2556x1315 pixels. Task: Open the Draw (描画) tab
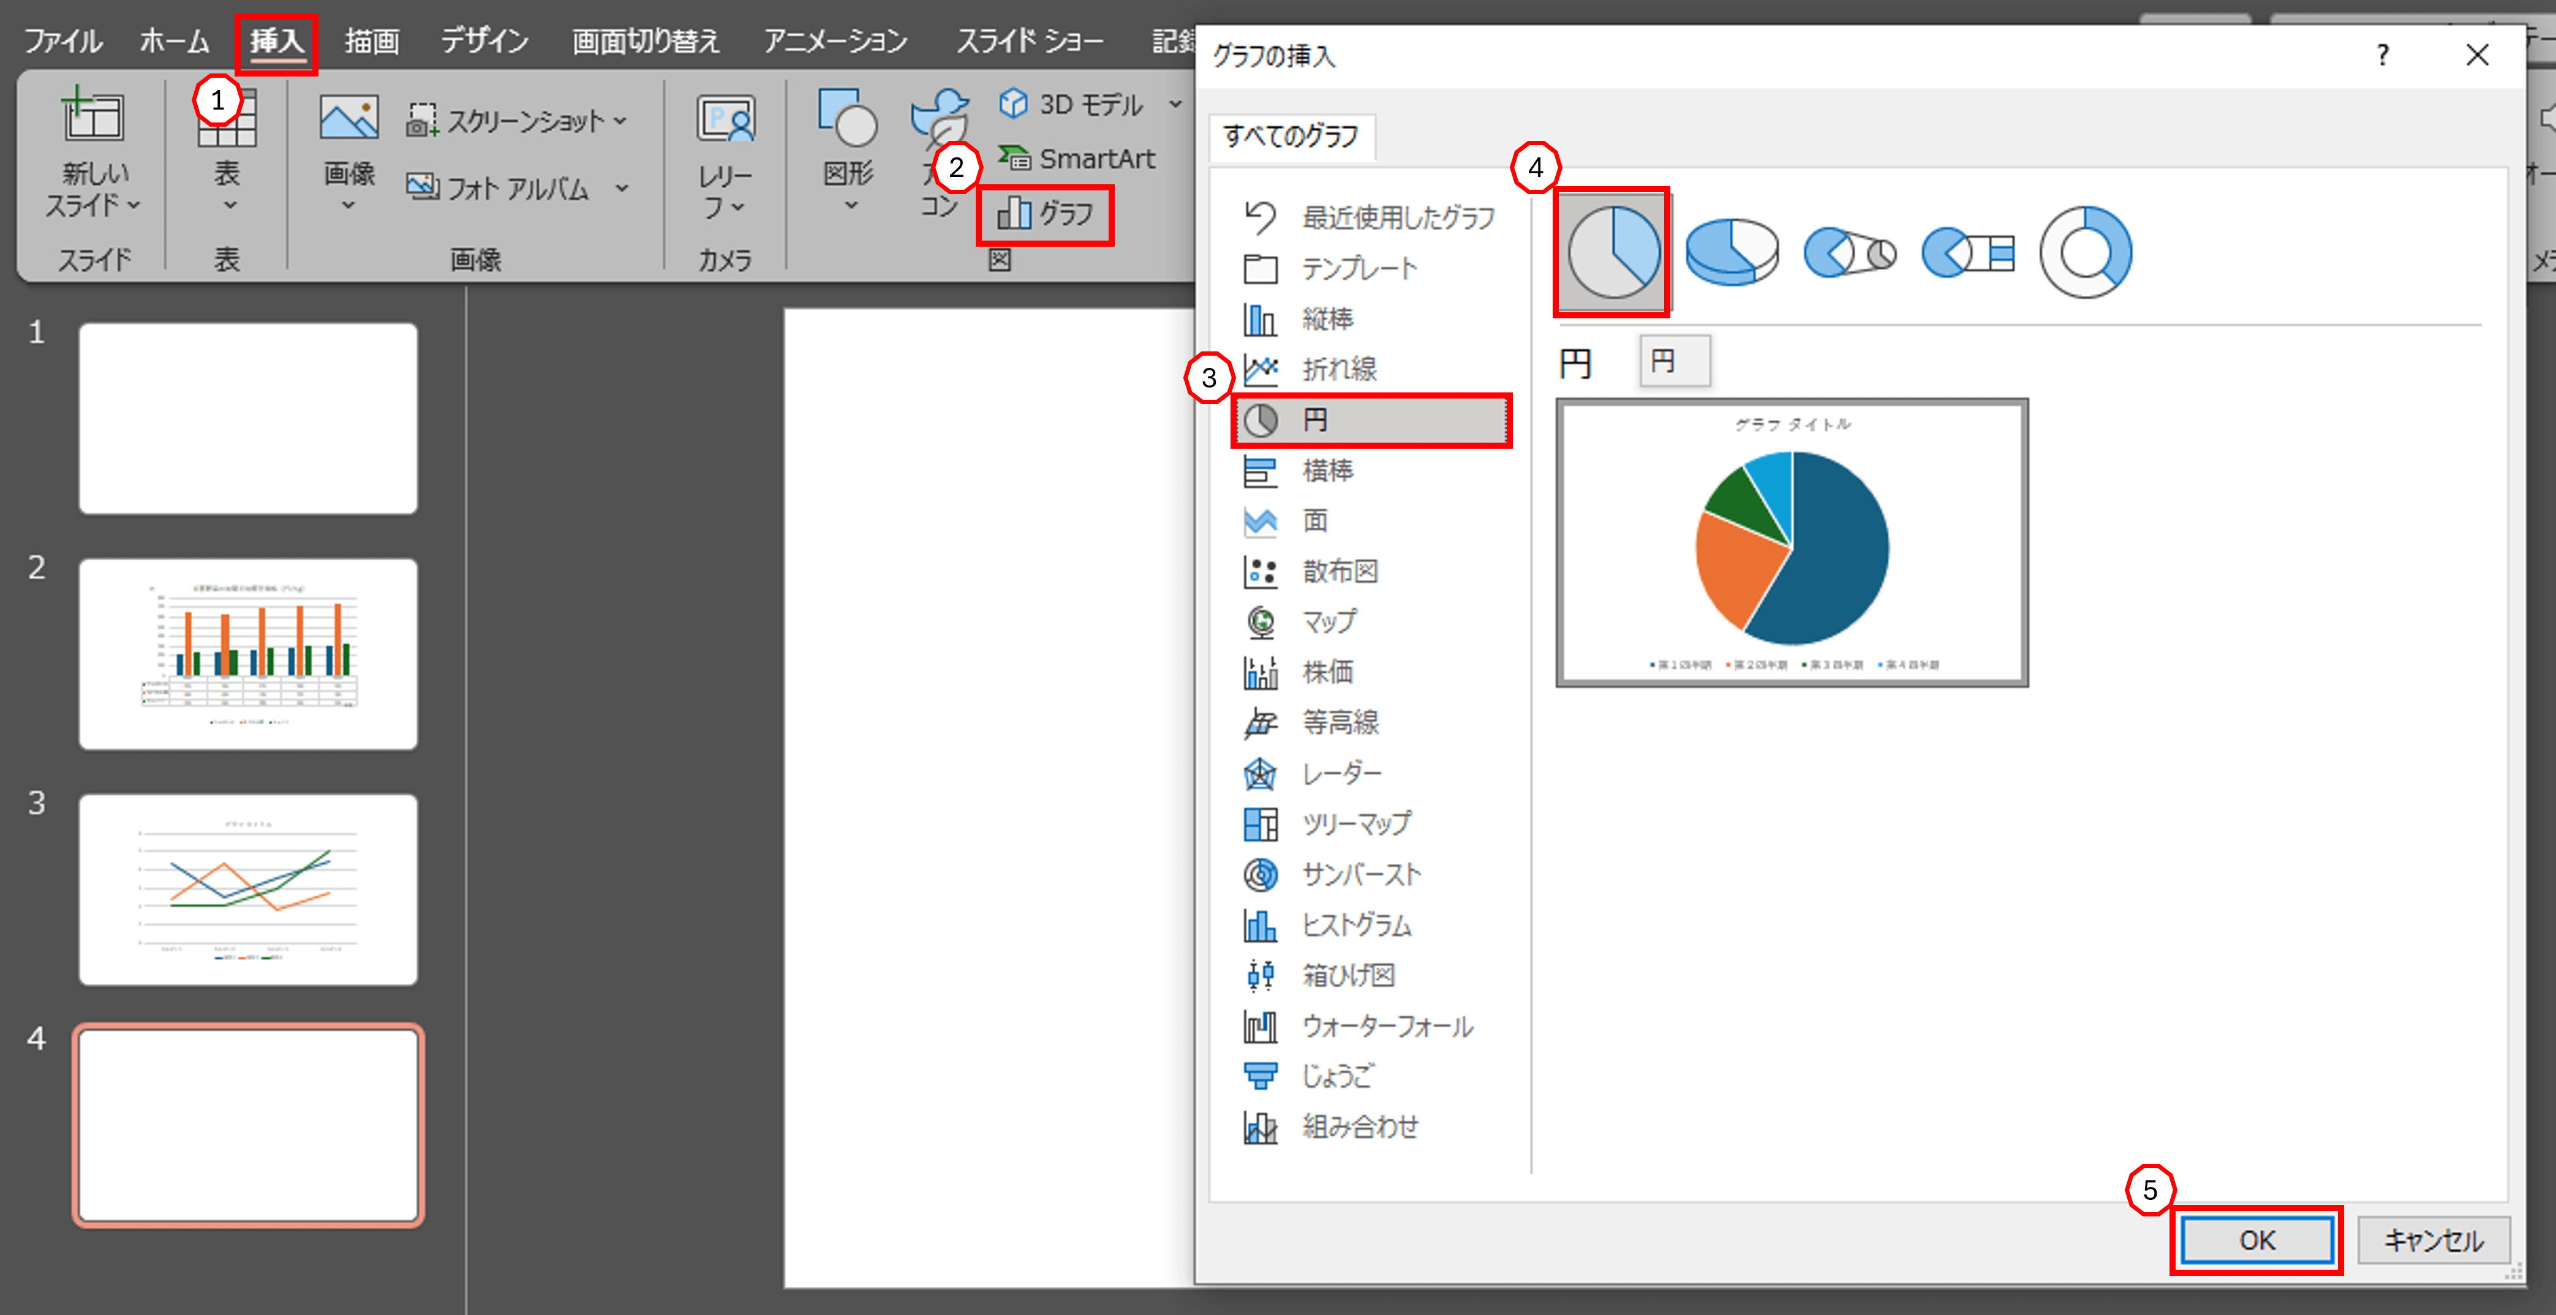pos(372,40)
